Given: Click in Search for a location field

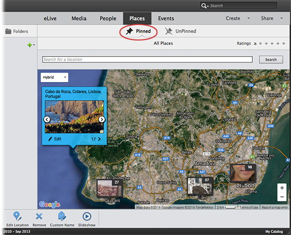Looking at the screenshot, I should pos(148,59).
